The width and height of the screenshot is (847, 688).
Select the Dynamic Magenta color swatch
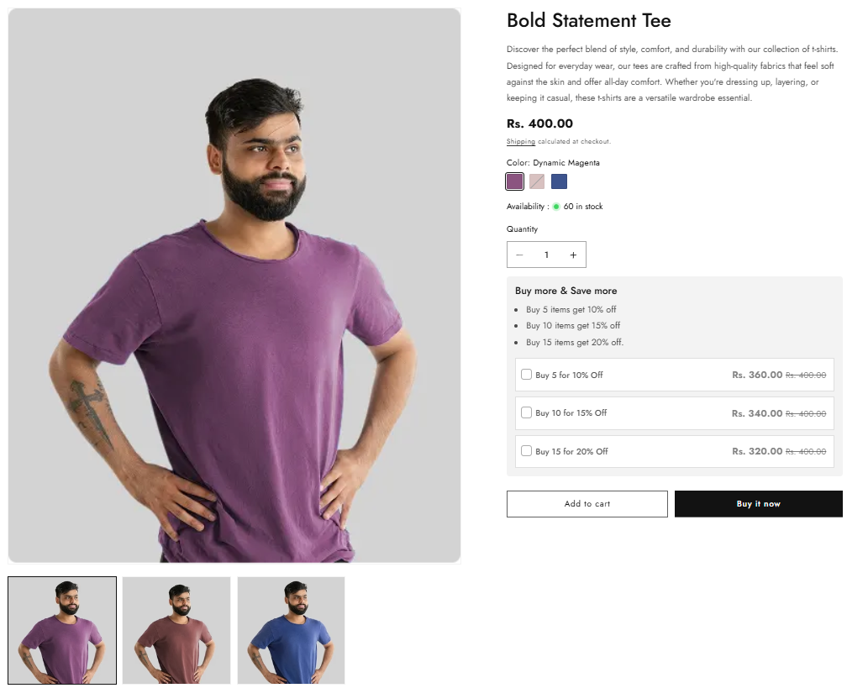(x=514, y=181)
